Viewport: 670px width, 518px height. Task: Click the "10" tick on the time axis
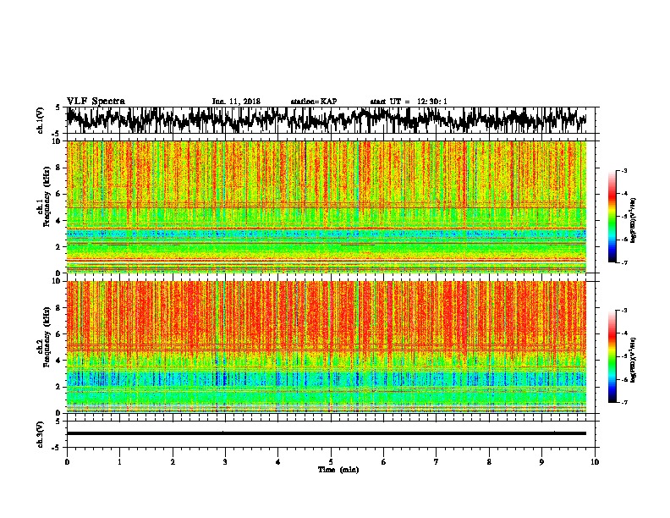pos(595,462)
